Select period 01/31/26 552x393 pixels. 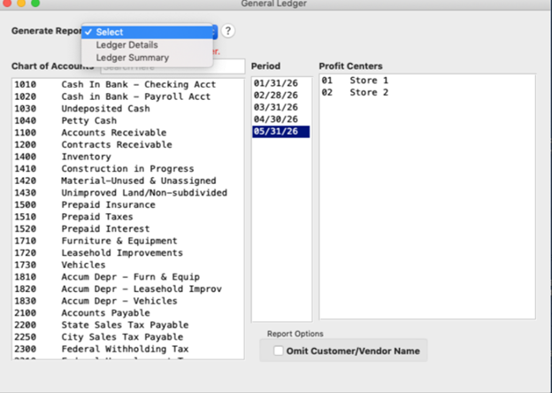click(281, 83)
